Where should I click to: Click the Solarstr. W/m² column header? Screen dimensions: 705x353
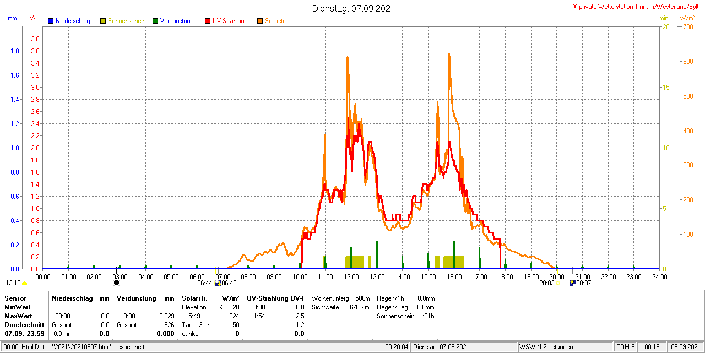[210, 298]
